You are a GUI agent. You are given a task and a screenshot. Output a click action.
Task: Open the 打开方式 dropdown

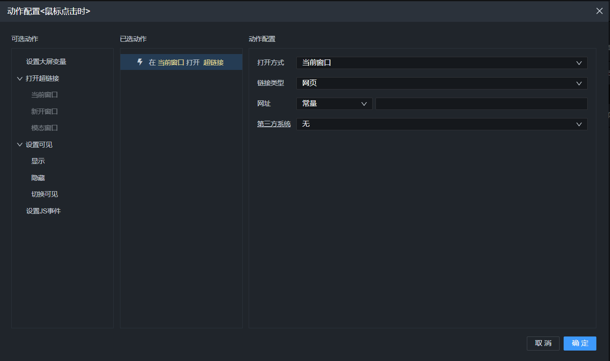coord(441,63)
